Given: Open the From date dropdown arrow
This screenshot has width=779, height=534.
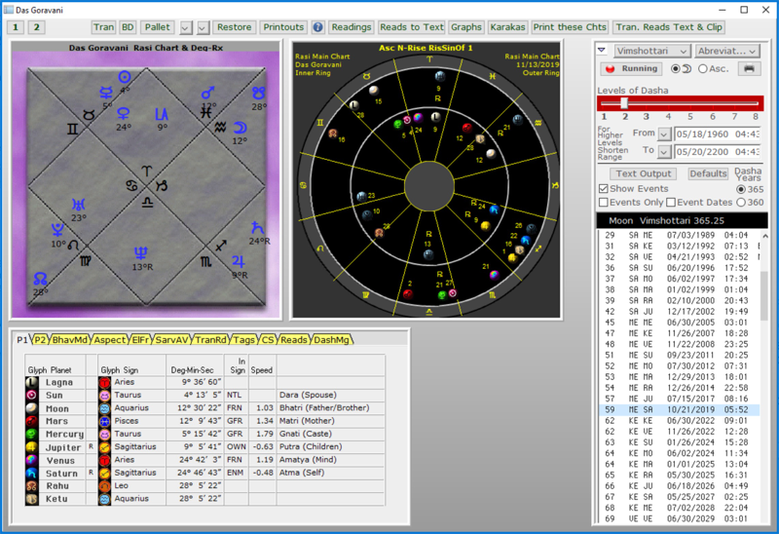Looking at the screenshot, I should 665,133.
